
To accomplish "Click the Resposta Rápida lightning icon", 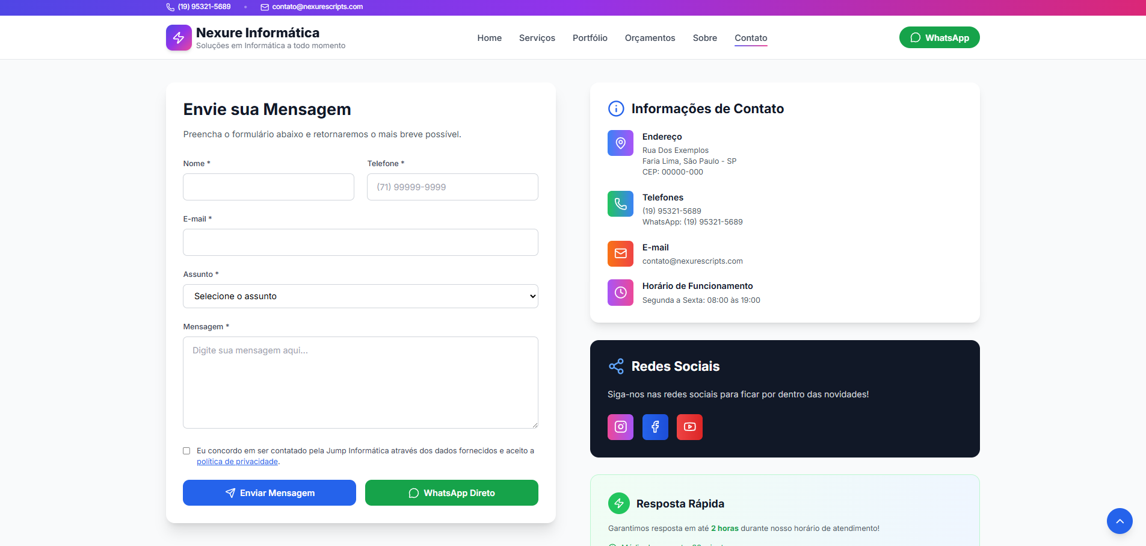I will (619, 503).
